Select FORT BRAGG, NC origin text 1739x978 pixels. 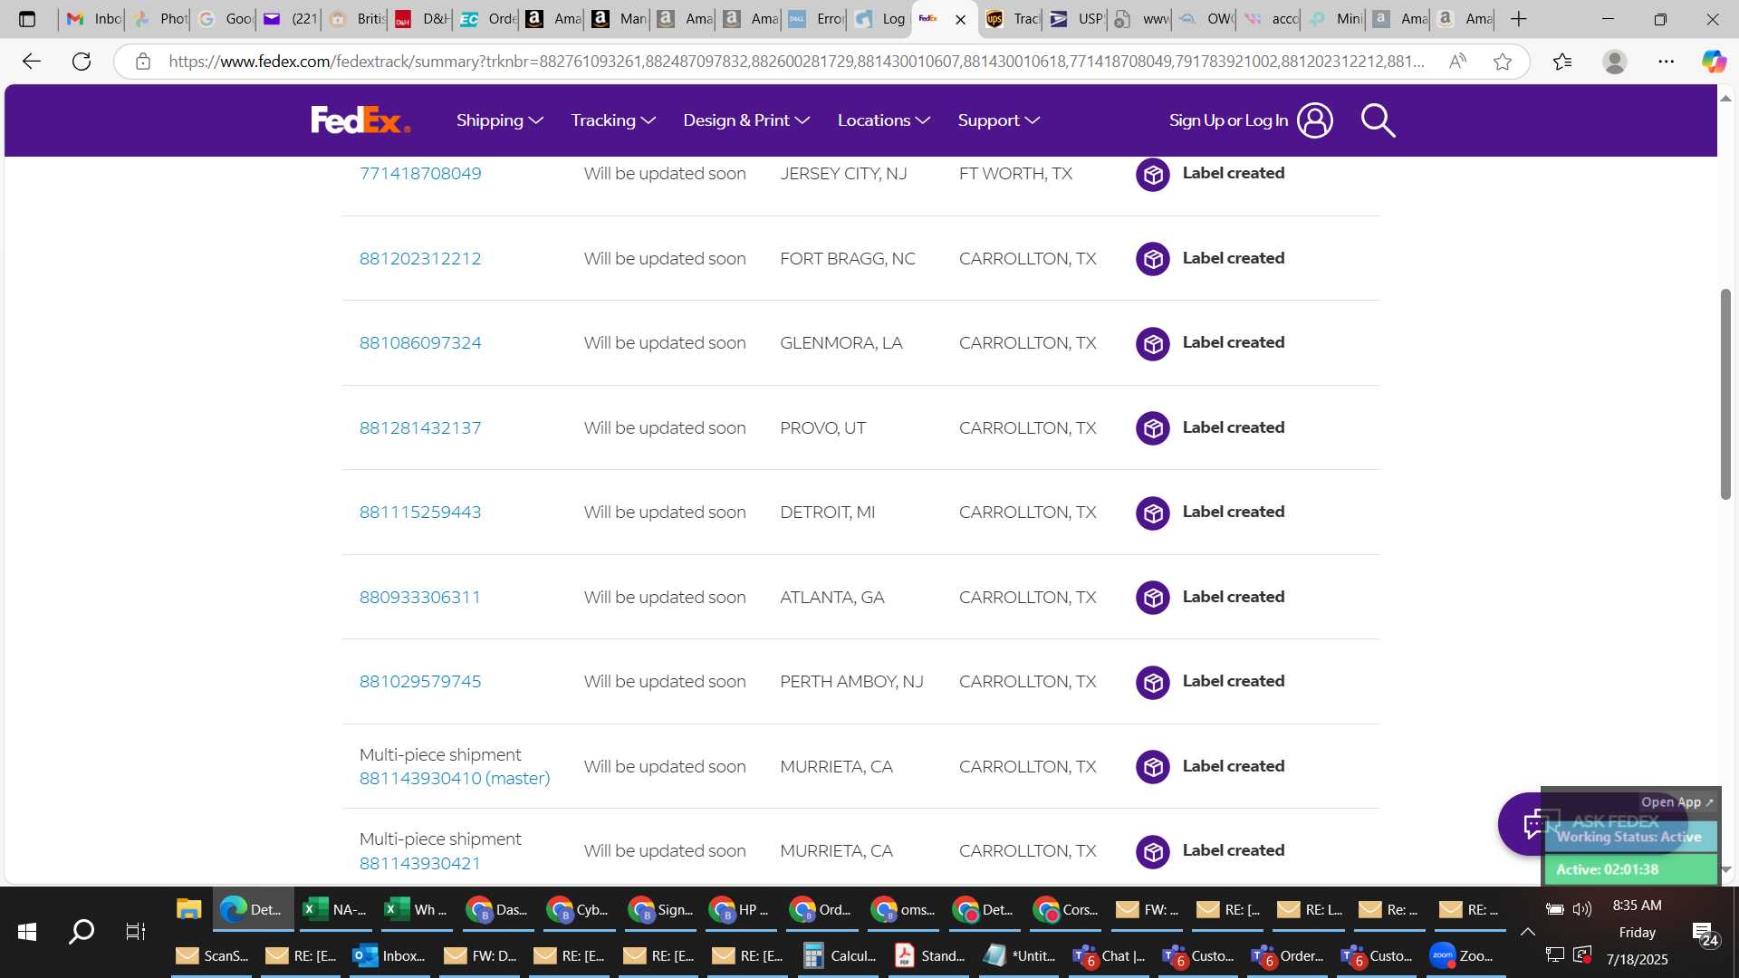coord(848,259)
